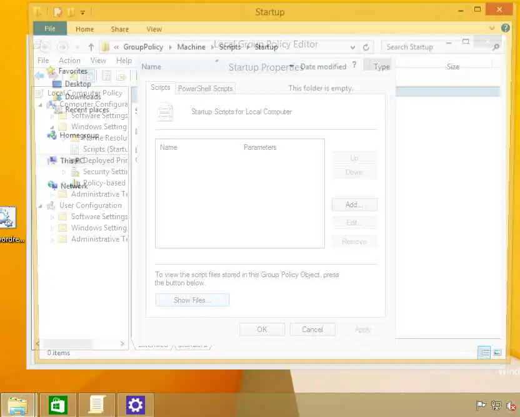Open address bar history dropdown arrow
The image size is (520, 417).
click(353, 47)
